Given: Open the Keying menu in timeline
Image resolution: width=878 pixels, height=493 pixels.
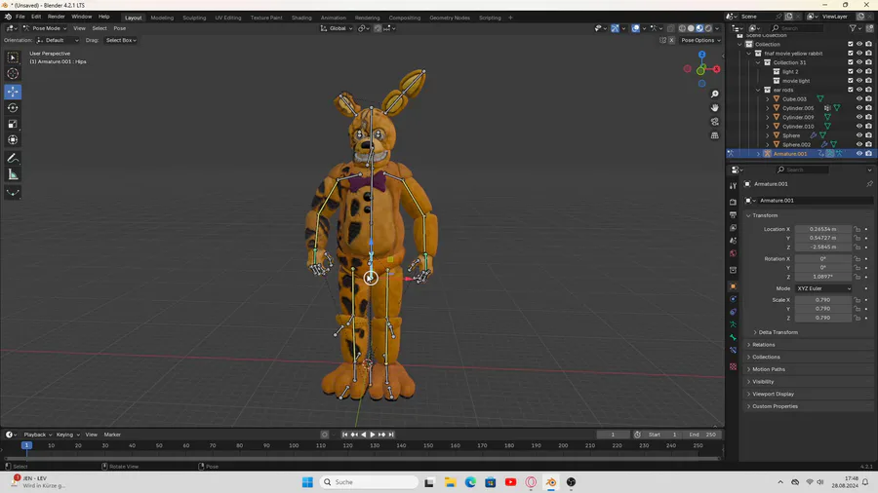Looking at the screenshot, I should (67, 435).
